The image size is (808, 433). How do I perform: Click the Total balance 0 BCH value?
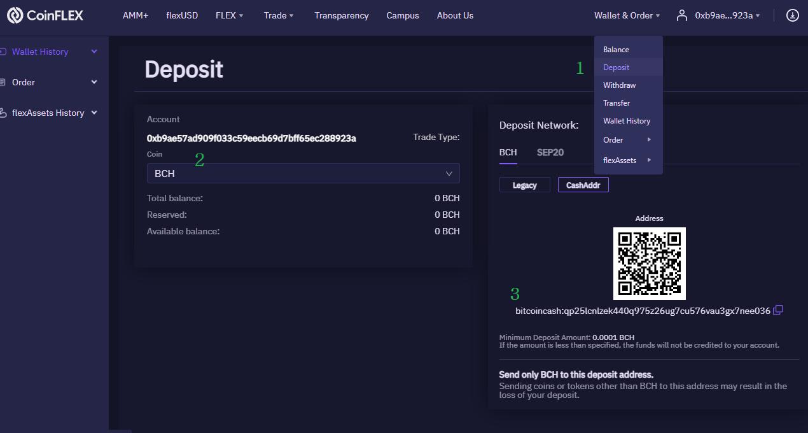447,198
